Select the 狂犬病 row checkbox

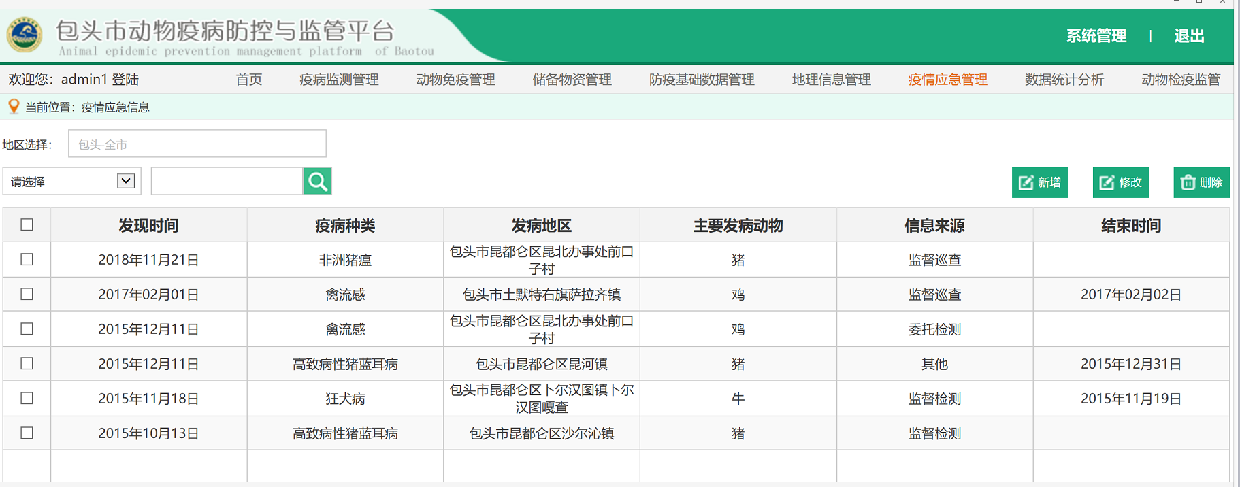27,399
